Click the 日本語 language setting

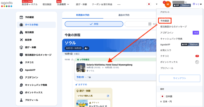coord(169,96)
